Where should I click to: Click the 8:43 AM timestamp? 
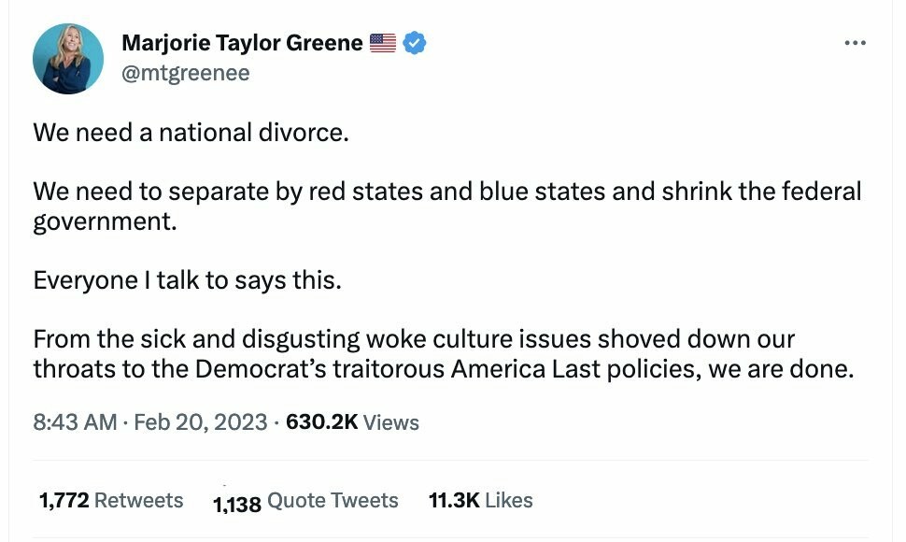(75, 421)
